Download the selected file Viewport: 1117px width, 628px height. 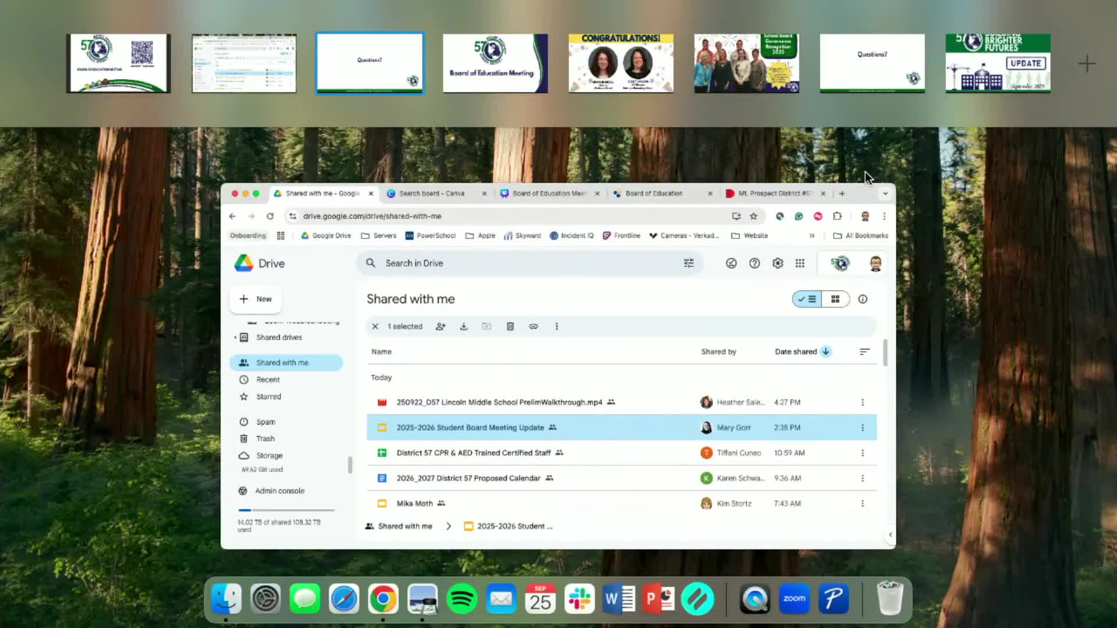click(464, 326)
